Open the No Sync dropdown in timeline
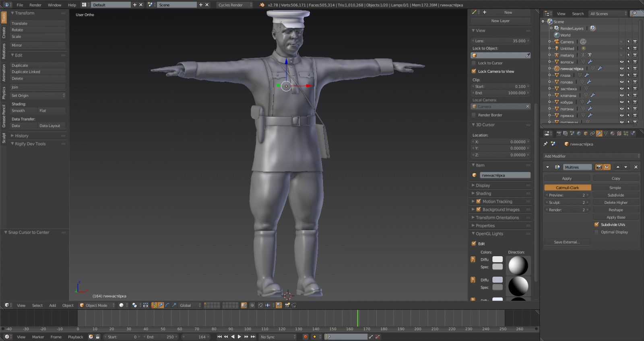 (x=277, y=337)
